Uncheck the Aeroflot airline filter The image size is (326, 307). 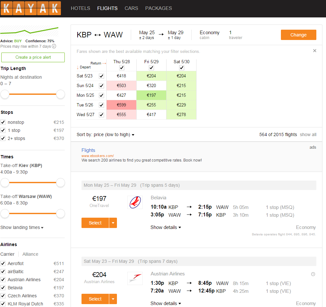coord(3,263)
